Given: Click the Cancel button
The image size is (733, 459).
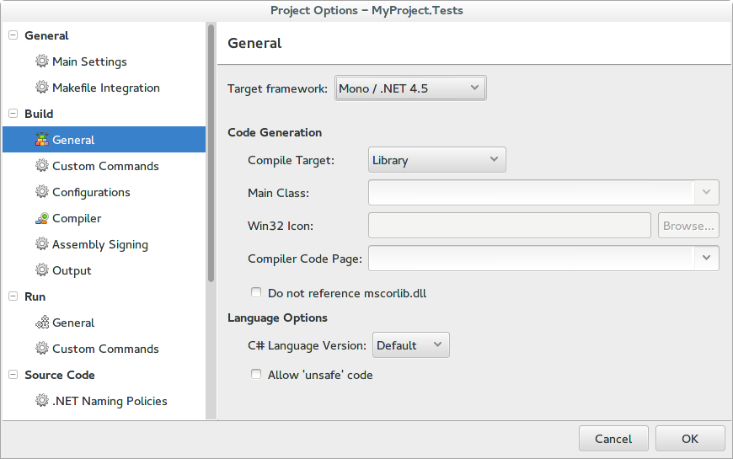Looking at the screenshot, I should pyautogui.click(x=613, y=439).
